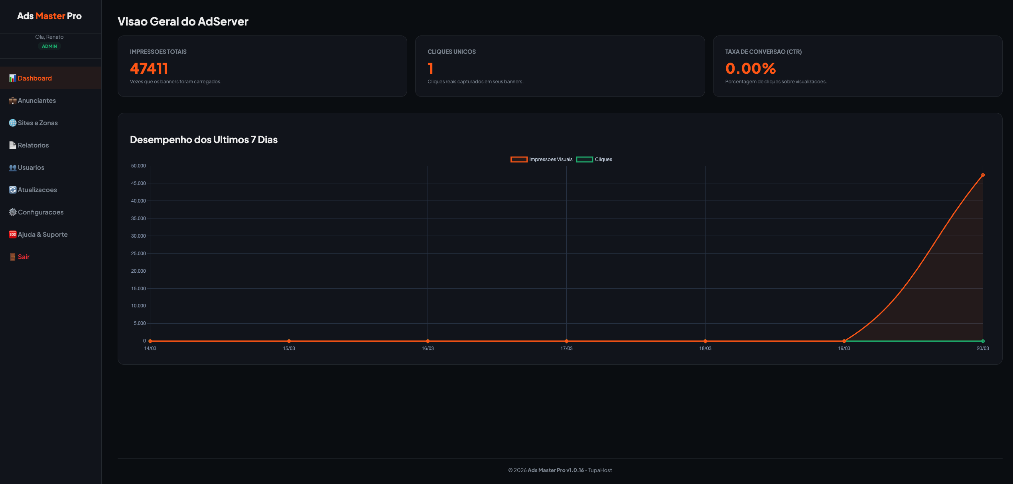Toggle Cliques legend series
This screenshot has height=484, width=1013.
point(603,159)
